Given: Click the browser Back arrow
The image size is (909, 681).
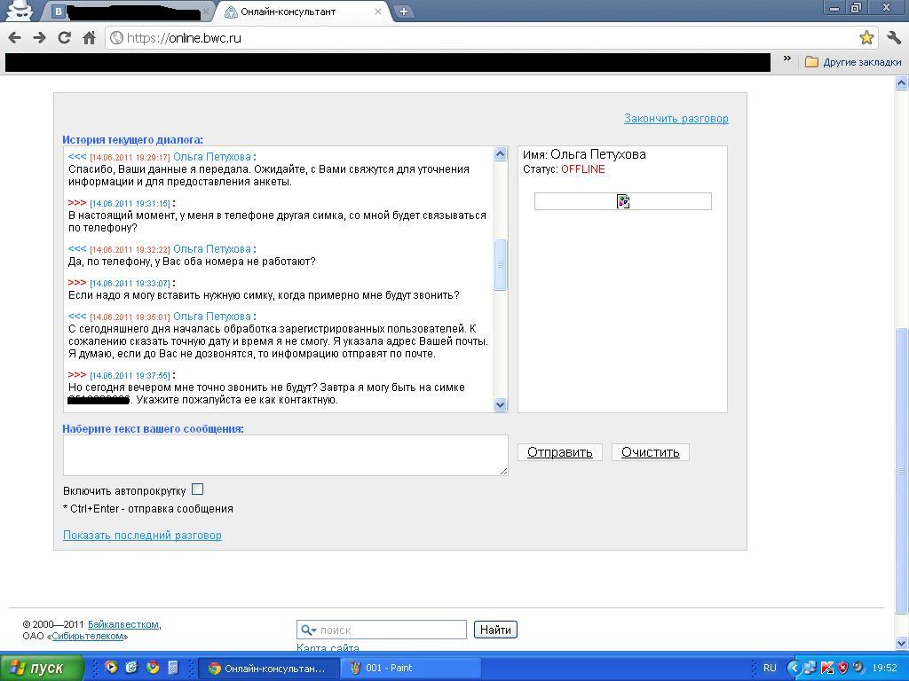Looking at the screenshot, I should coord(14,37).
